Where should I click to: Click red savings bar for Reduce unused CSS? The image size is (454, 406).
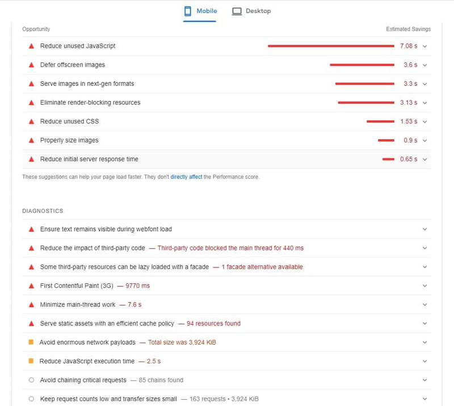coord(380,122)
